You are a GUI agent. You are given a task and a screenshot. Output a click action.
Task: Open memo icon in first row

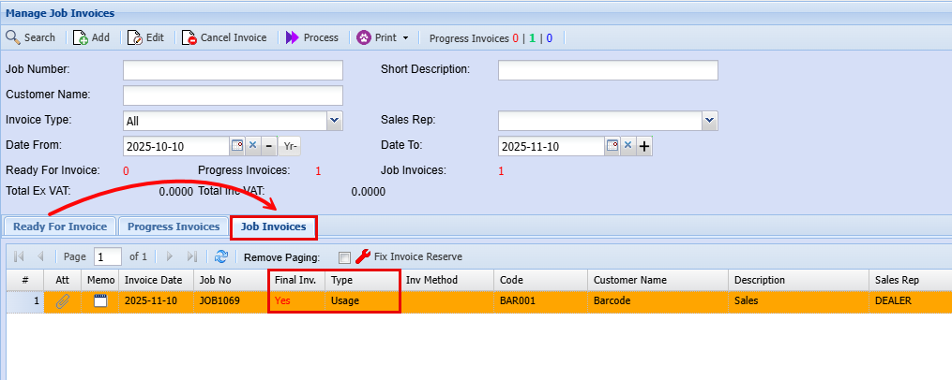[x=100, y=301]
